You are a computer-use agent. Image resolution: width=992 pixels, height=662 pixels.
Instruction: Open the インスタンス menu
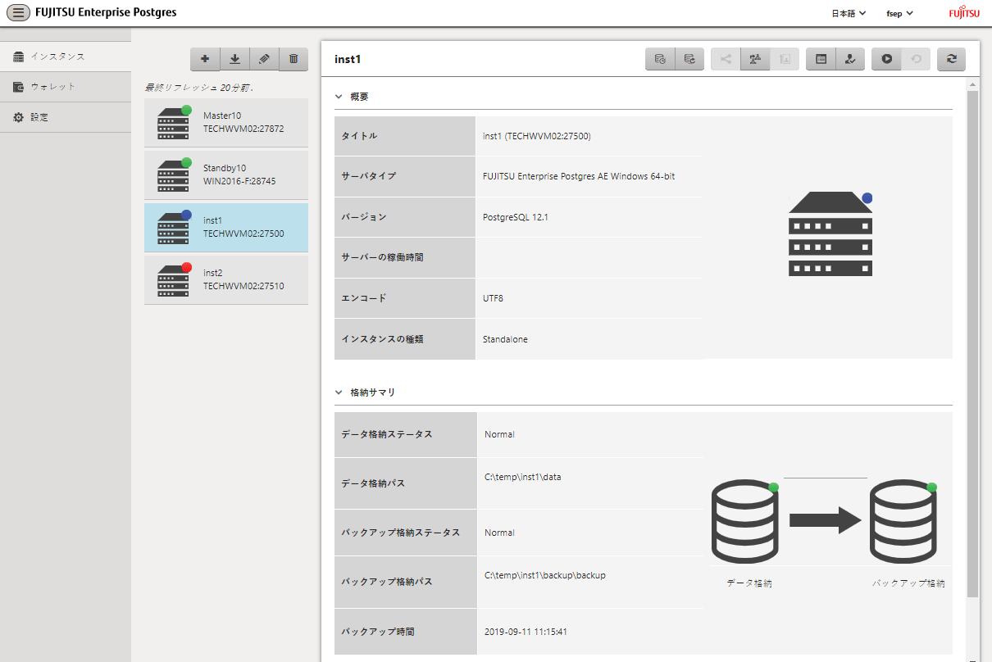click(66, 57)
